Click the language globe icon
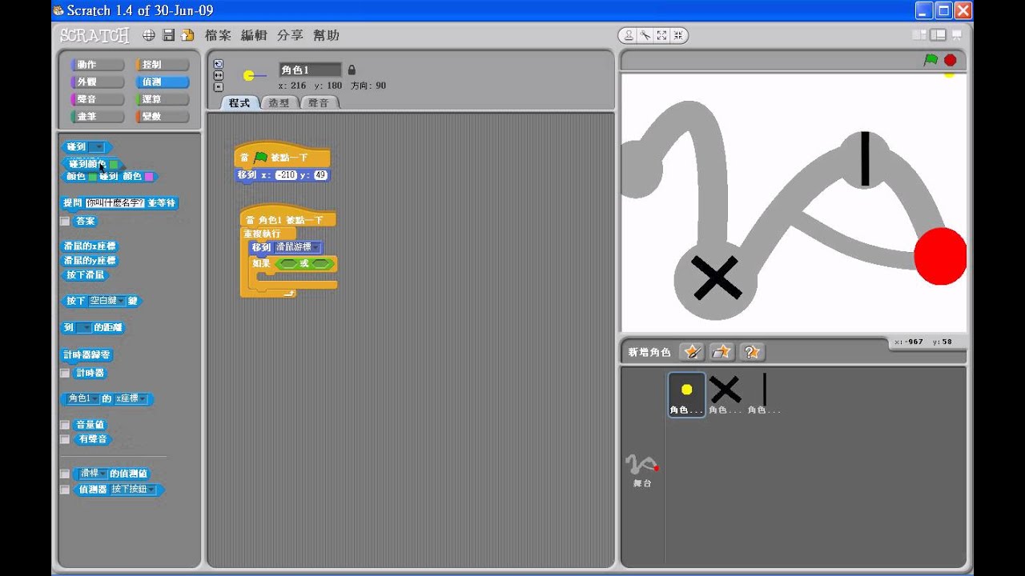 pyautogui.click(x=149, y=35)
